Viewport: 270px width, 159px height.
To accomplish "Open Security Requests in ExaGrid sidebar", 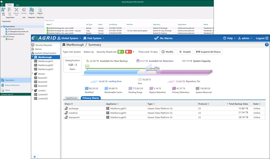I will click(42, 45).
